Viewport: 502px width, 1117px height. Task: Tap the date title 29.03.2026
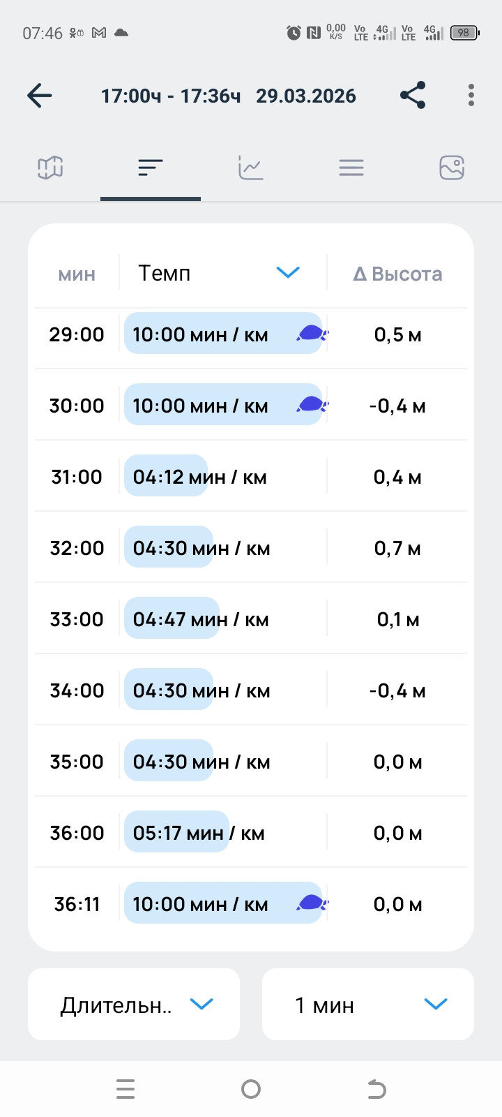click(306, 96)
